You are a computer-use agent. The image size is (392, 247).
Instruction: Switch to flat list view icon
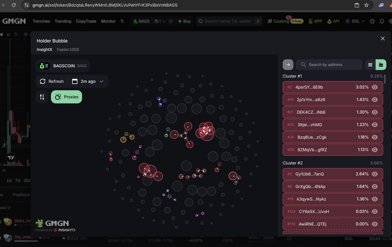tap(370, 65)
